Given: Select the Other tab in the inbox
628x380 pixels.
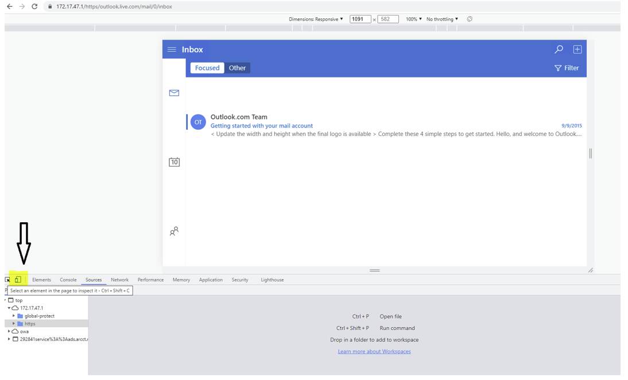Looking at the screenshot, I should coord(237,68).
